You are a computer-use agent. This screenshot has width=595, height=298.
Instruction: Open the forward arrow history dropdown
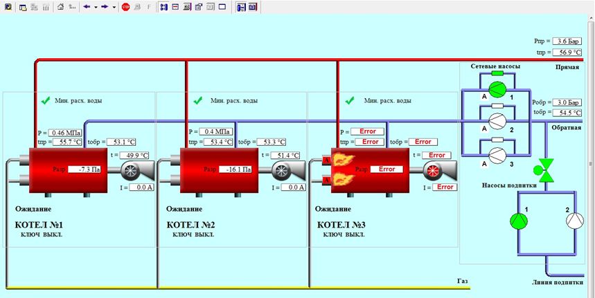(x=114, y=7)
